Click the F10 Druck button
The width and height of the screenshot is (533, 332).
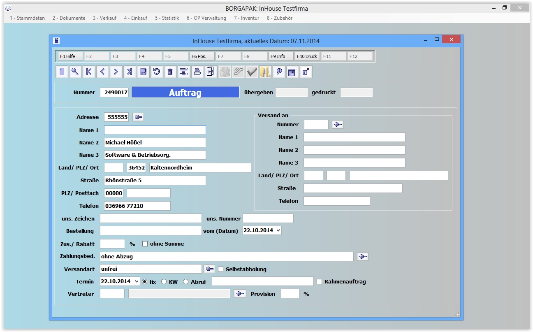307,56
